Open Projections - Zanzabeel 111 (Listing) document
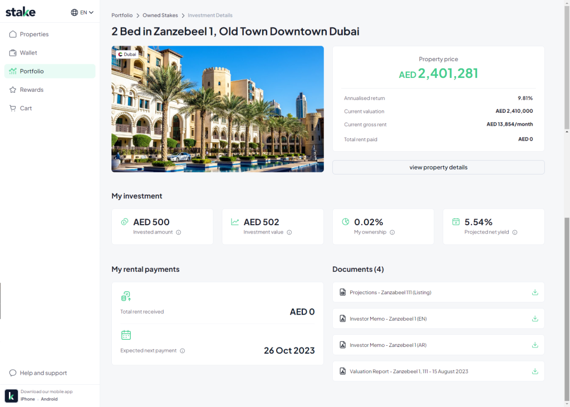 click(x=439, y=292)
